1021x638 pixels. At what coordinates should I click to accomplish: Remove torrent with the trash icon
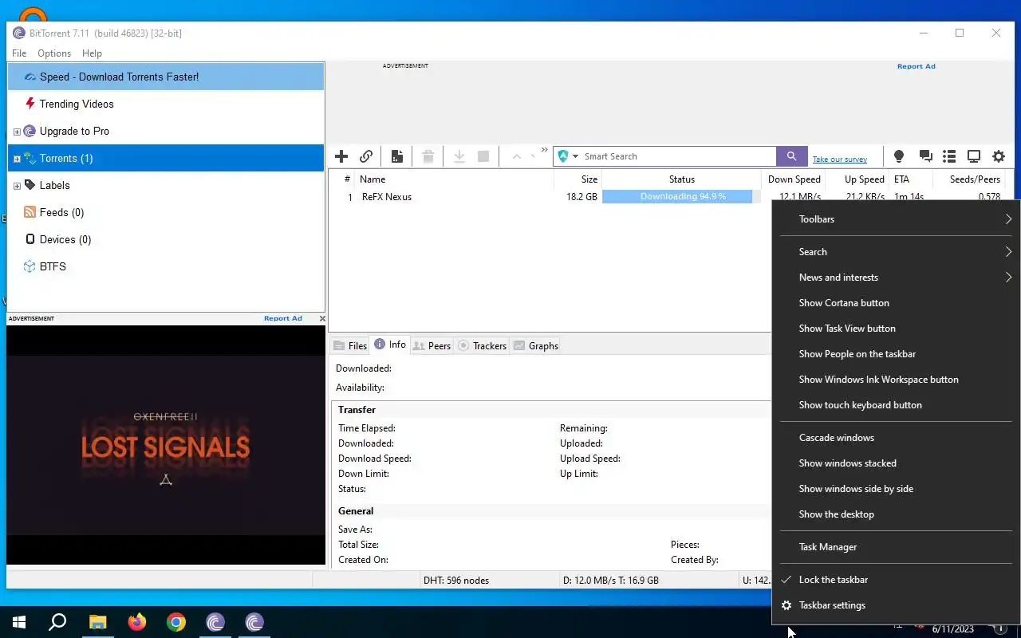(x=428, y=156)
